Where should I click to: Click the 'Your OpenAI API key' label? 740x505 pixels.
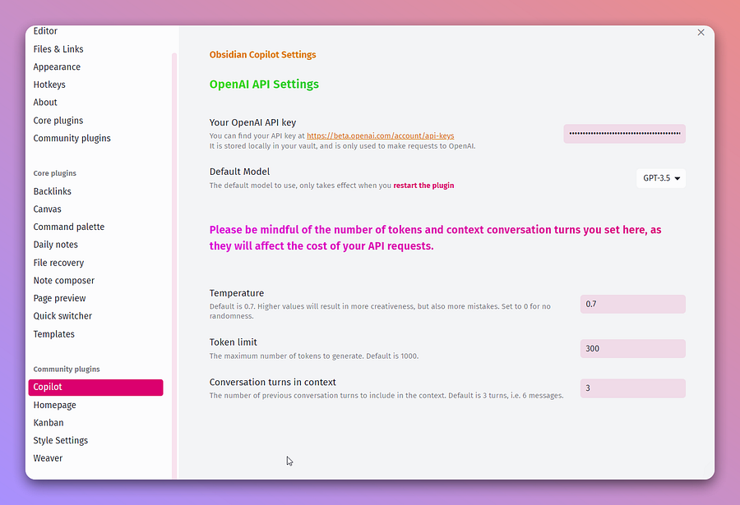point(253,122)
